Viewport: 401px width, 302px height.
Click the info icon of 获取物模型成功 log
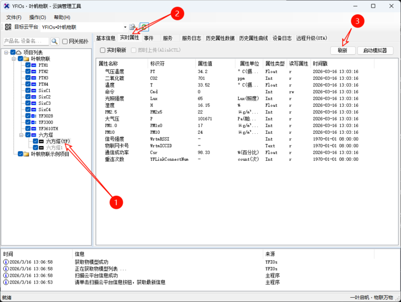pos(6,262)
